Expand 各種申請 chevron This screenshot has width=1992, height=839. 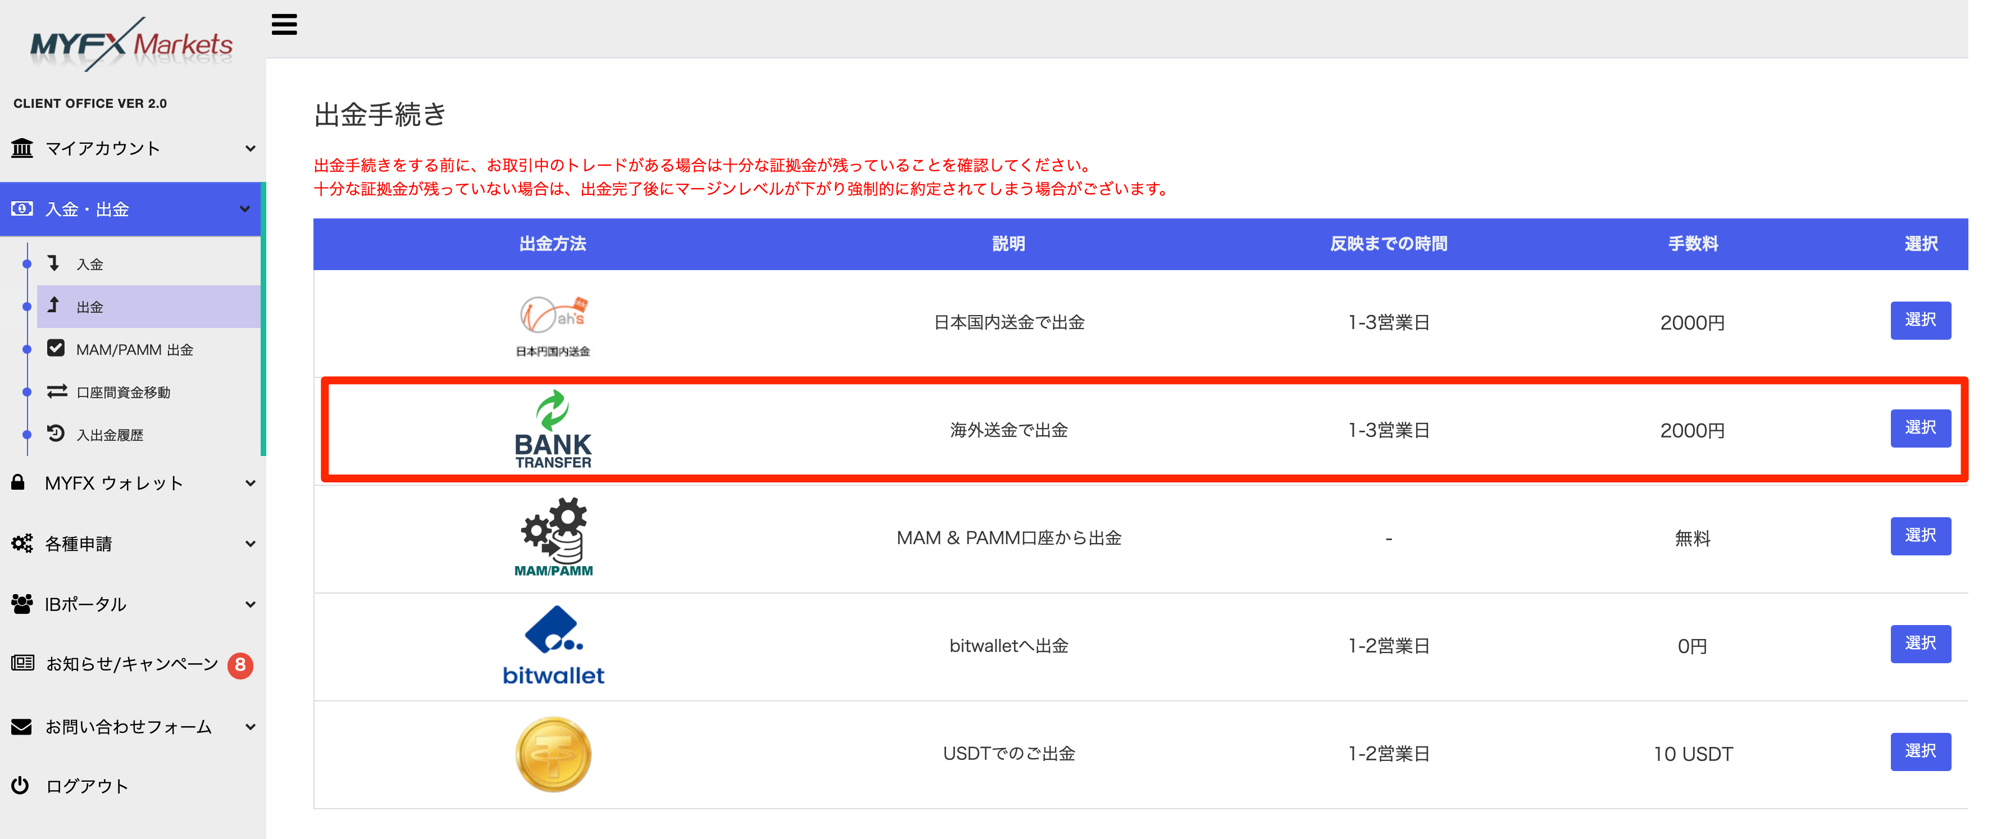[250, 544]
